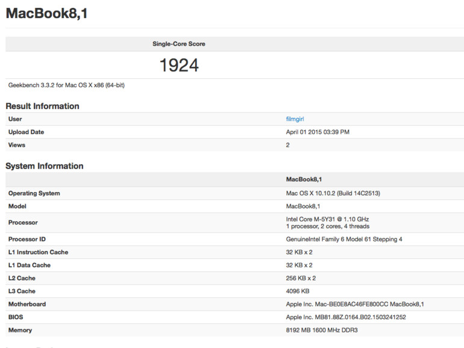
Task: Select the Intel Core M-5Y31 @ 1.10 GHz text
Action: click(327, 219)
